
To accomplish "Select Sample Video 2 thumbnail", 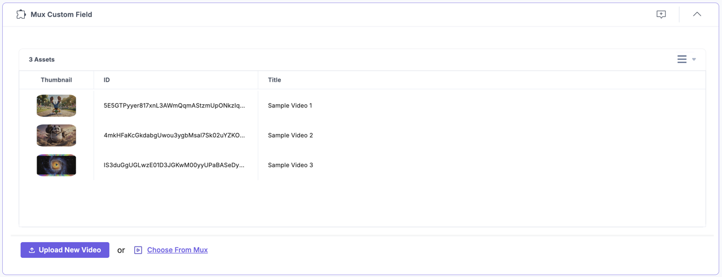I will [x=56, y=135].
